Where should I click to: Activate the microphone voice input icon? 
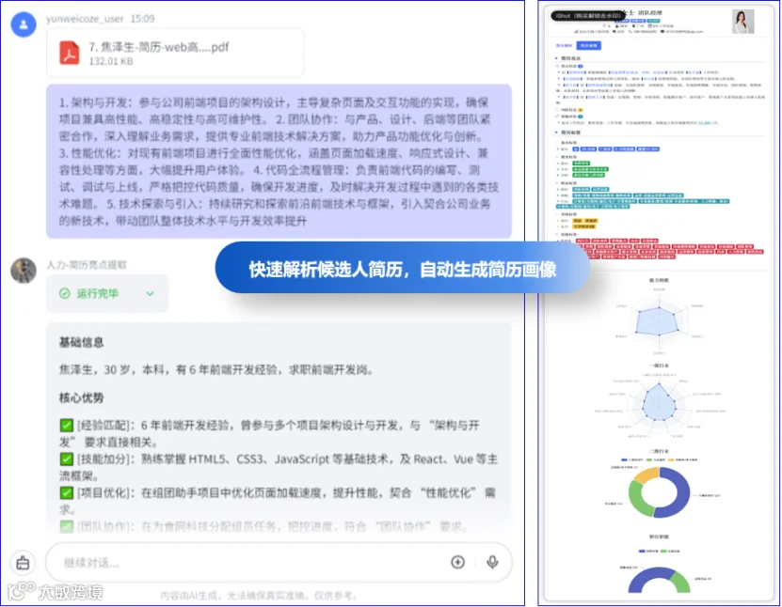click(492, 562)
